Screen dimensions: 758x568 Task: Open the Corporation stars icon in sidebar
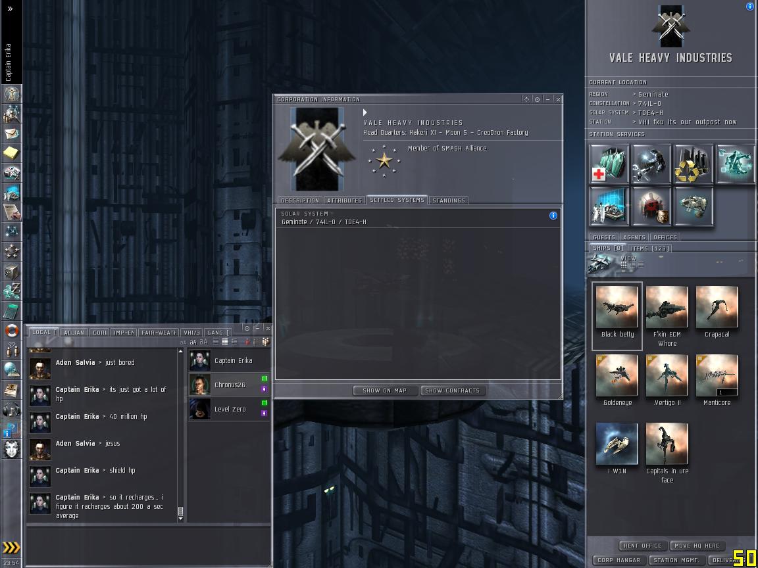pos(11,251)
